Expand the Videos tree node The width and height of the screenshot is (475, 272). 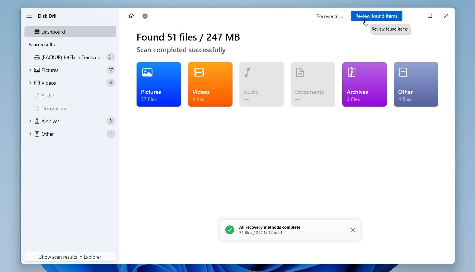[30, 83]
